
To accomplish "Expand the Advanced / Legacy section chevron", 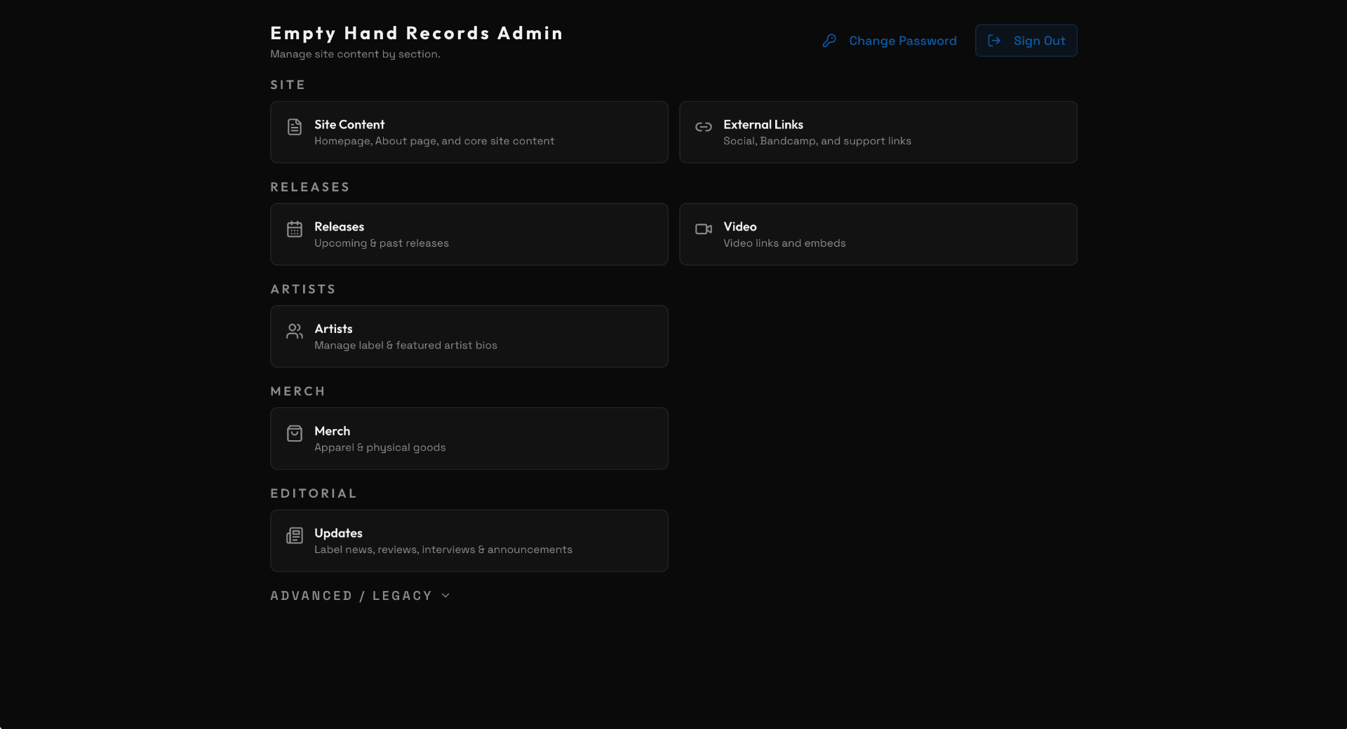I will coord(445,596).
